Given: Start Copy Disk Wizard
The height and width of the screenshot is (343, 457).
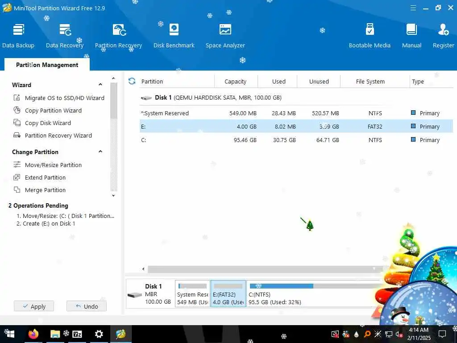Looking at the screenshot, I should pos(42,123).
